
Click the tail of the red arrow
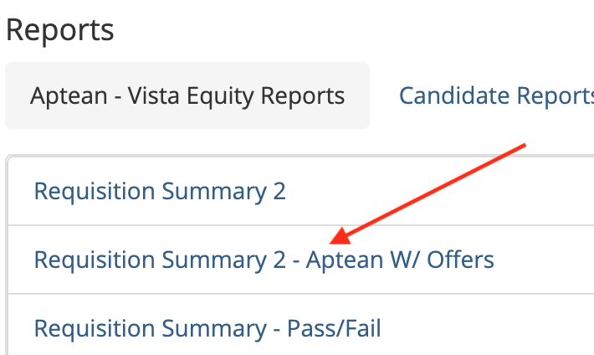[x=521, y=147]
